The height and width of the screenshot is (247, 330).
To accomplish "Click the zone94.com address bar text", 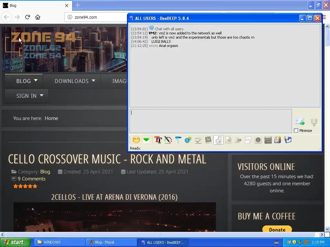I will pyautogui.click(x=86, y=17).
